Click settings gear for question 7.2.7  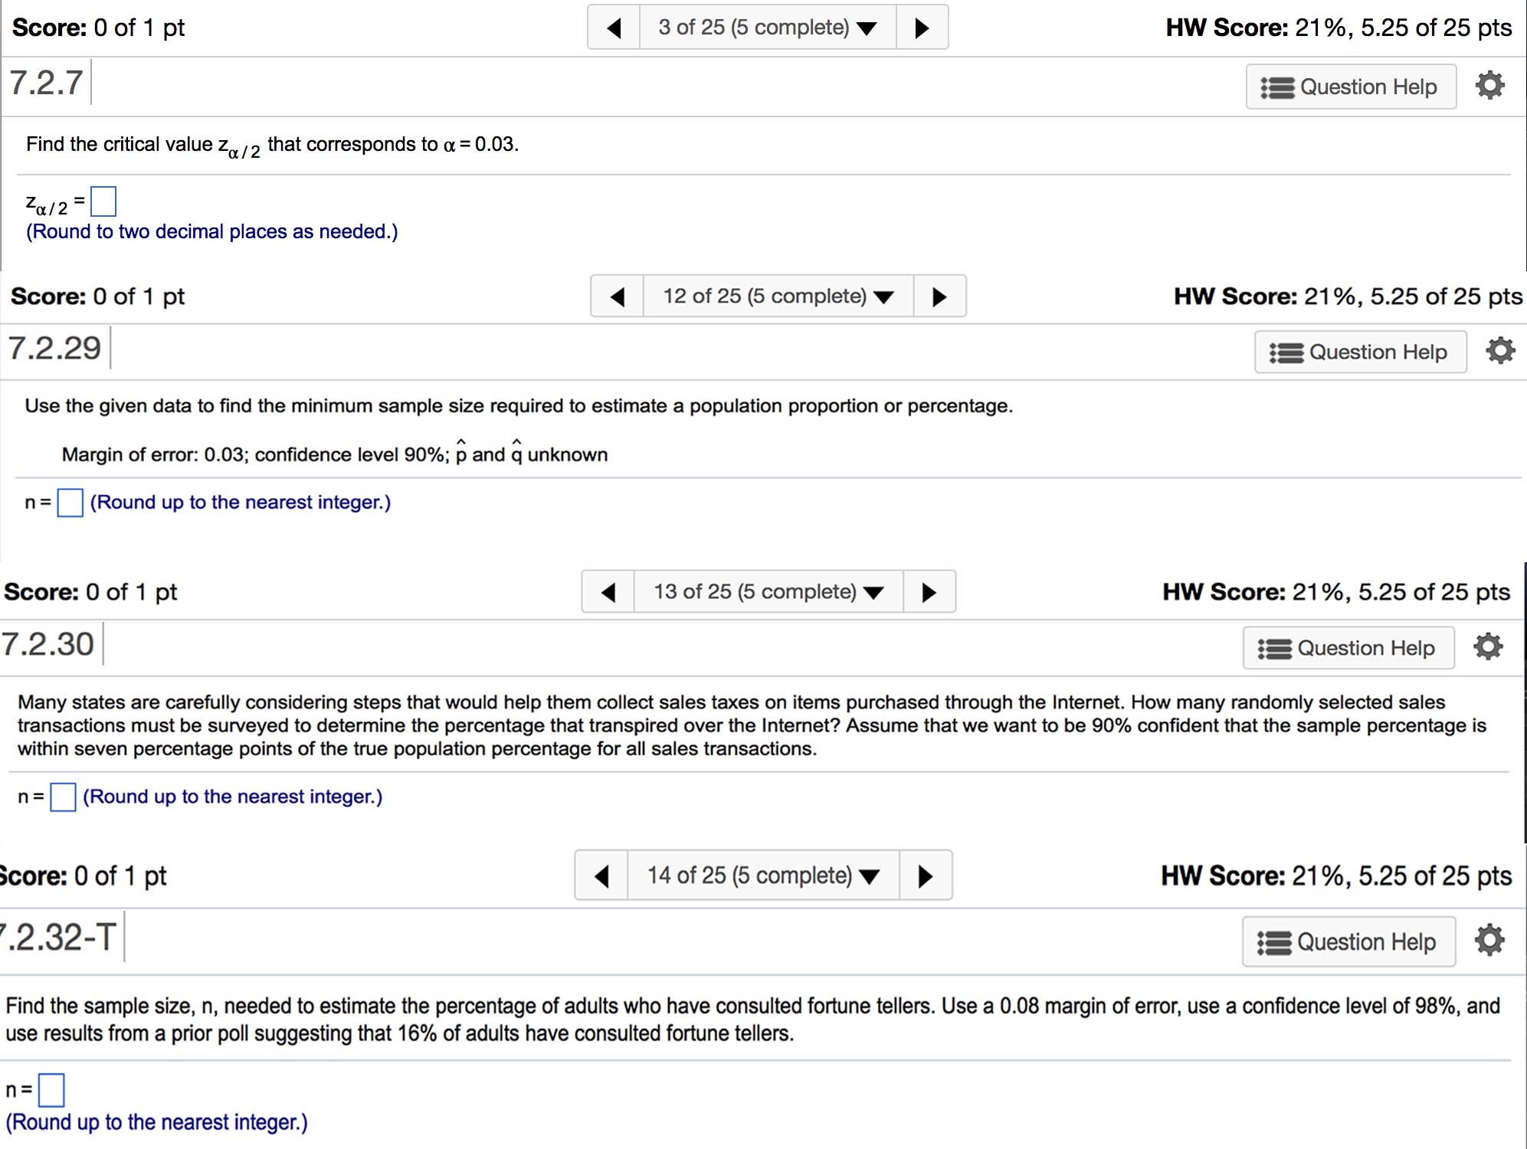[1489, 85]
